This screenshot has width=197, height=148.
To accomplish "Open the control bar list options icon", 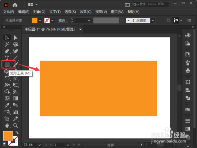I will tap(189, 20).
